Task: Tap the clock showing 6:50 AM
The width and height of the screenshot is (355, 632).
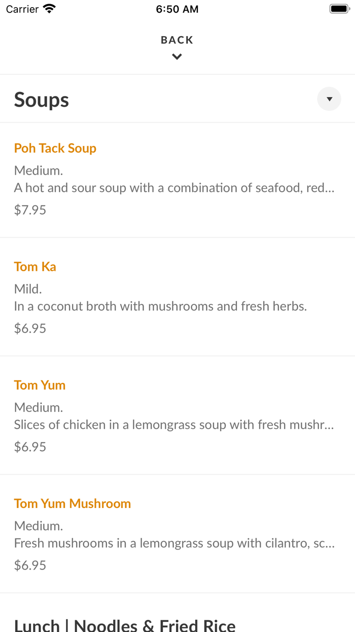Action: click(x=177, y=9)
